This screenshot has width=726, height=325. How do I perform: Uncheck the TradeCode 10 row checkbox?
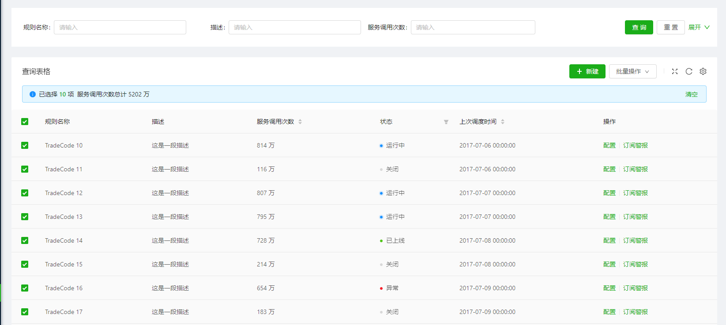point(25,145)
